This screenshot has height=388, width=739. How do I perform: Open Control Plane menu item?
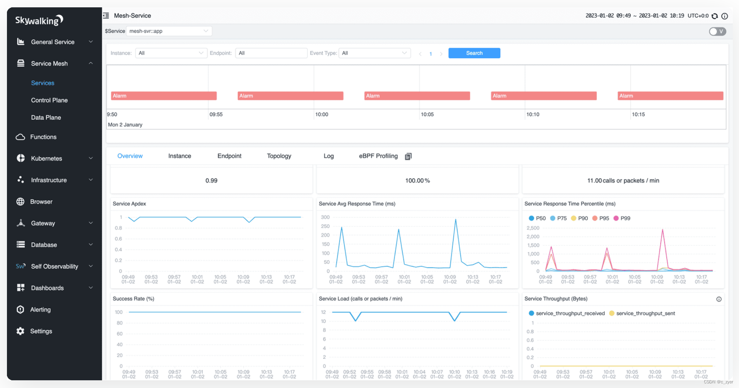click(49, 100)
